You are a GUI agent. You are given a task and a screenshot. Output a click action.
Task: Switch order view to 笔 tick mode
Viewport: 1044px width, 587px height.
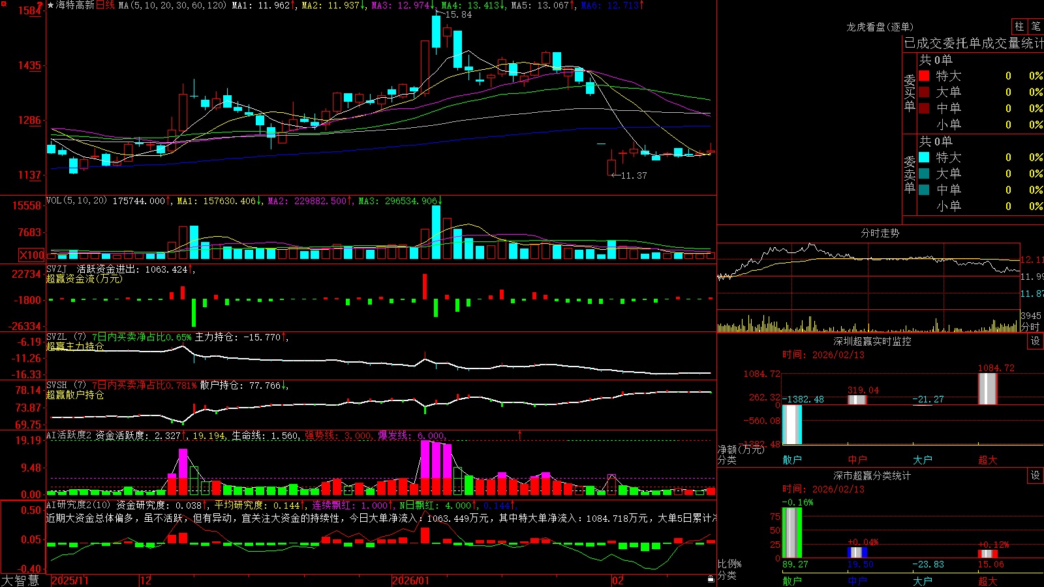[1036, 26]
